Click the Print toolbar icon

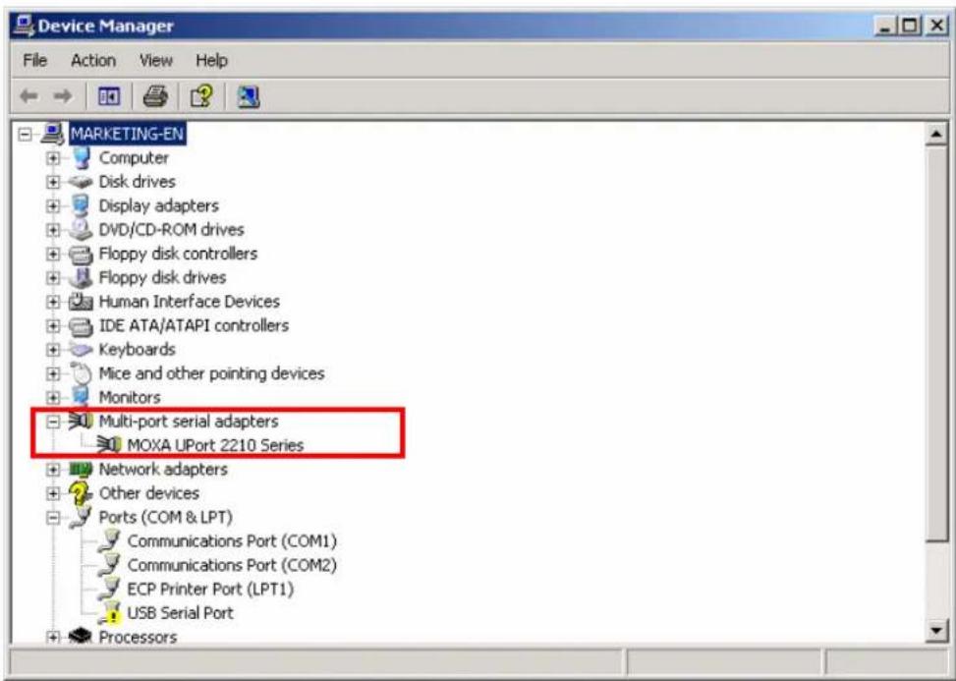coord(155,96)
